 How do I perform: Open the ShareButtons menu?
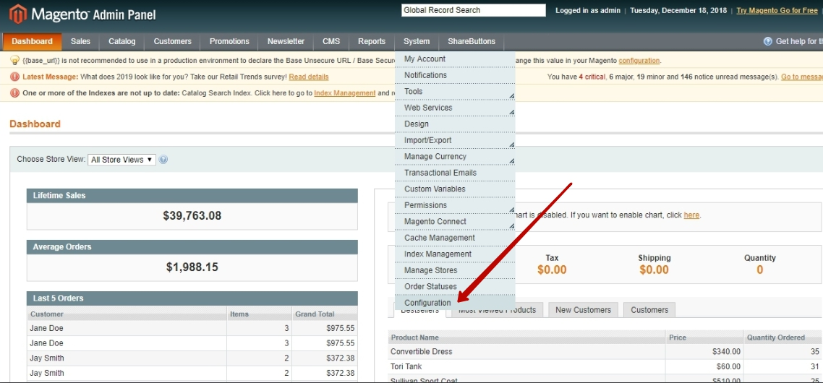pos(472,41)
